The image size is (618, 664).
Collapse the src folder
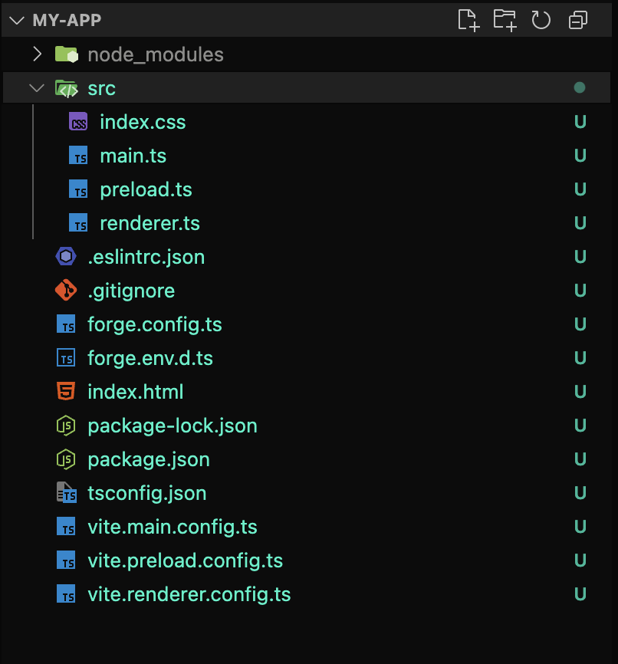click(36, 87)
